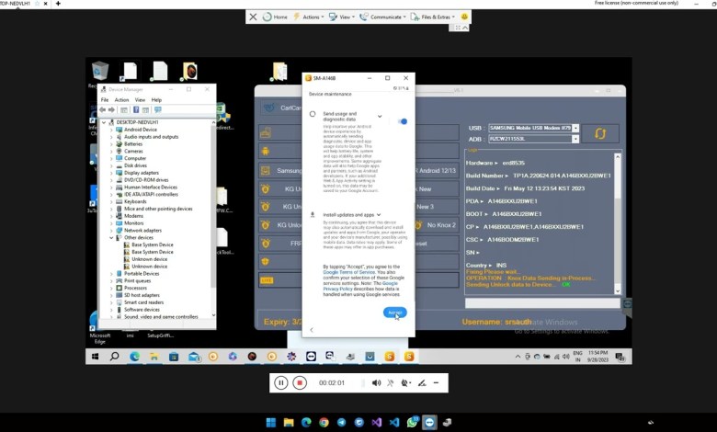Collapse the Send usage and diagnostic data section
The height and width of the screenshot is (432, 717).
[380, 116]
